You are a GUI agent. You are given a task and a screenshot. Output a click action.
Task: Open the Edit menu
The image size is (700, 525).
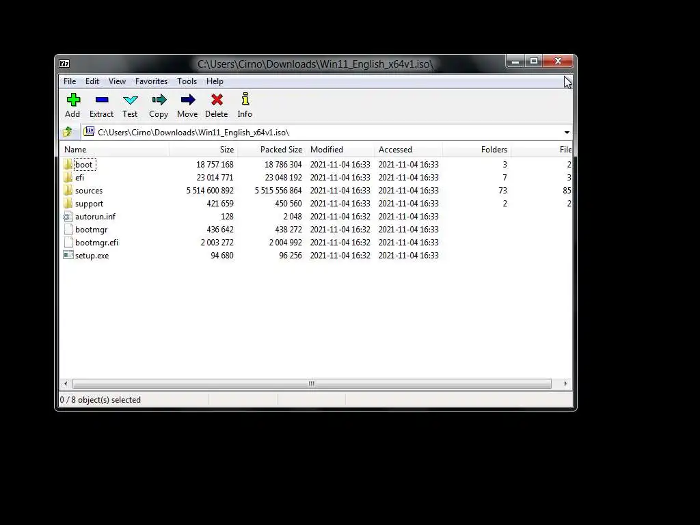[x=92, y=81]
